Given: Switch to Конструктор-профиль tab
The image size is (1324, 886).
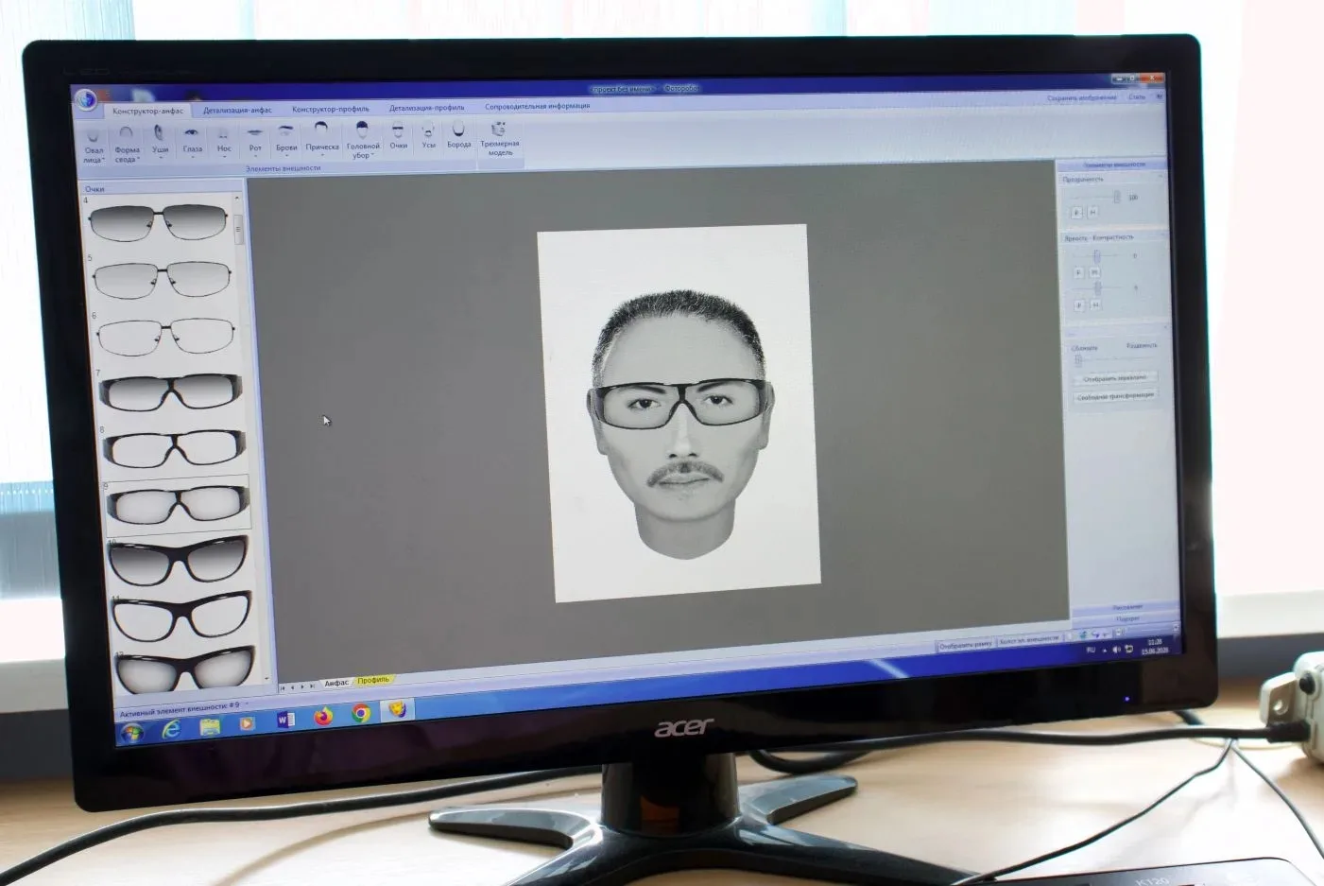Looking at the screenshot, I should point(331,109).
